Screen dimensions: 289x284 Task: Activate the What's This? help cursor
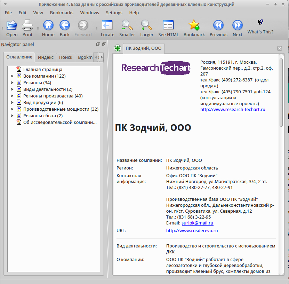click(260, 23)
